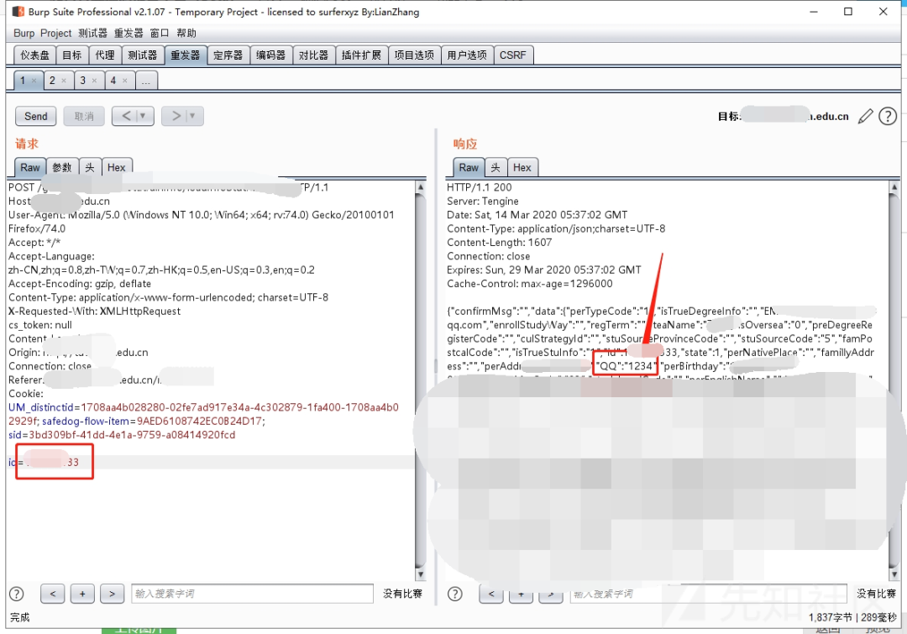The height and width of the screenshot is (634, 907).
Task: Click the request pane search input field
Action: (x=252, y=594)
